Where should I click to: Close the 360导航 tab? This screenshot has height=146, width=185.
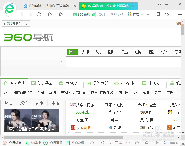pyautogui.click(x=133, y=6)
